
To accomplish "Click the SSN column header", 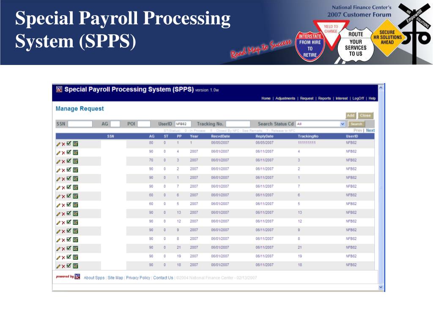I will click(x=110, y=136).
